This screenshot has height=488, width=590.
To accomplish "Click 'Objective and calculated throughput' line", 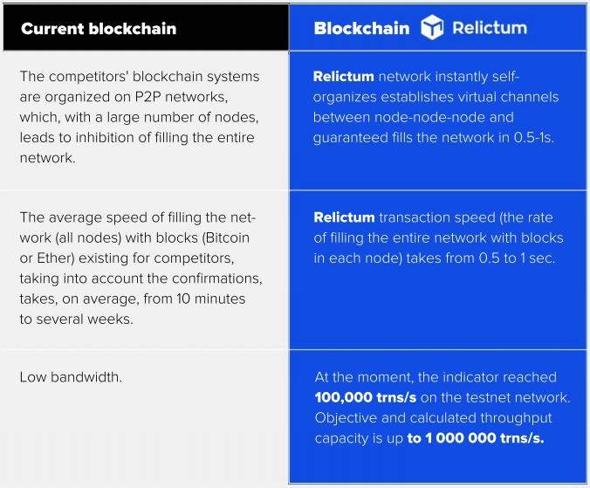I will [433, 418].
